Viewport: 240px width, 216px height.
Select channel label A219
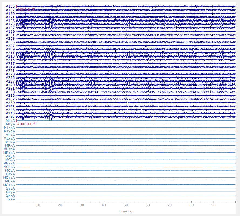pos(10,67)
